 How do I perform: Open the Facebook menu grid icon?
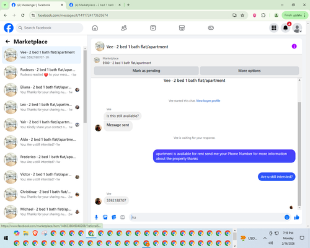[x=274, y=28]
